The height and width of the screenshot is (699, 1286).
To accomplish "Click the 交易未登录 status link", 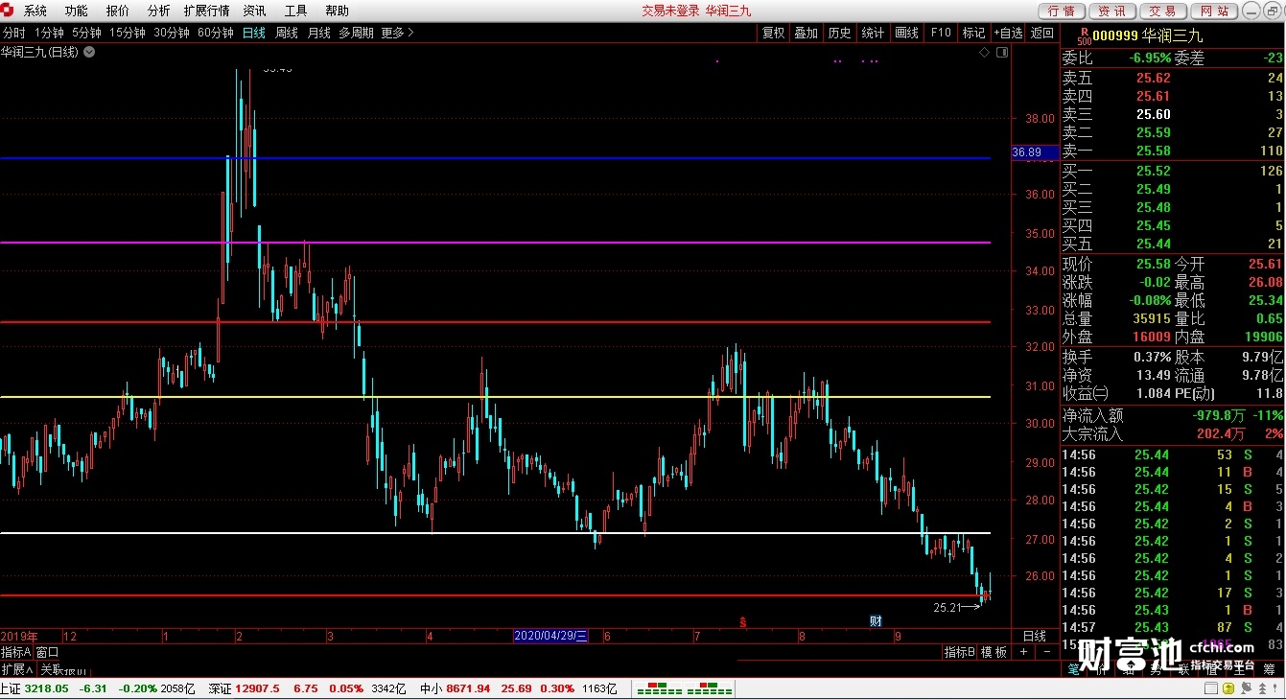I will click(x=671, y=11).
